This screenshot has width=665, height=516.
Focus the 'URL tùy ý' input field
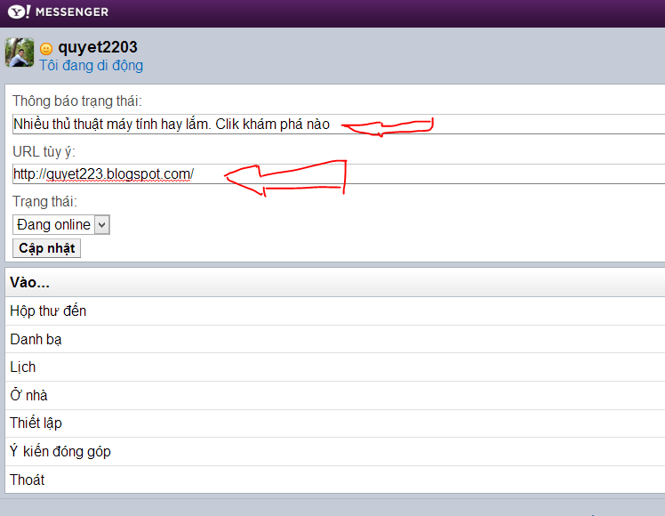click(x=339, y=174)
